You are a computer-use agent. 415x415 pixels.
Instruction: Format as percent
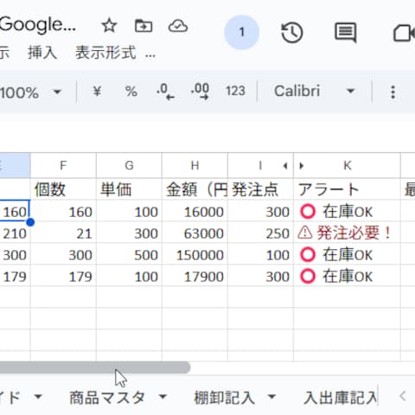(131, 92)
